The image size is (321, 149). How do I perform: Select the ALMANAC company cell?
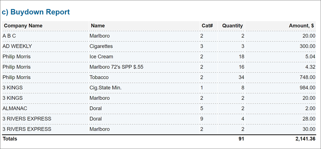[15, 108]
